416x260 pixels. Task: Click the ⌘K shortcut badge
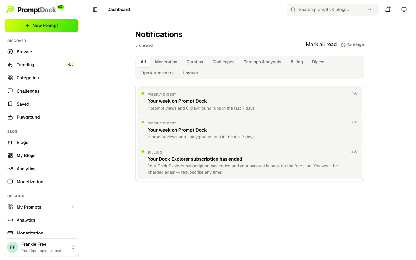[x=369, y=10]
